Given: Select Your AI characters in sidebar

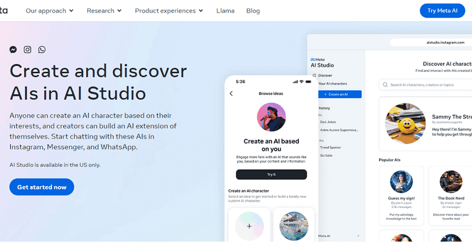Looking at the screenshot, I should (x=333, y=83).
